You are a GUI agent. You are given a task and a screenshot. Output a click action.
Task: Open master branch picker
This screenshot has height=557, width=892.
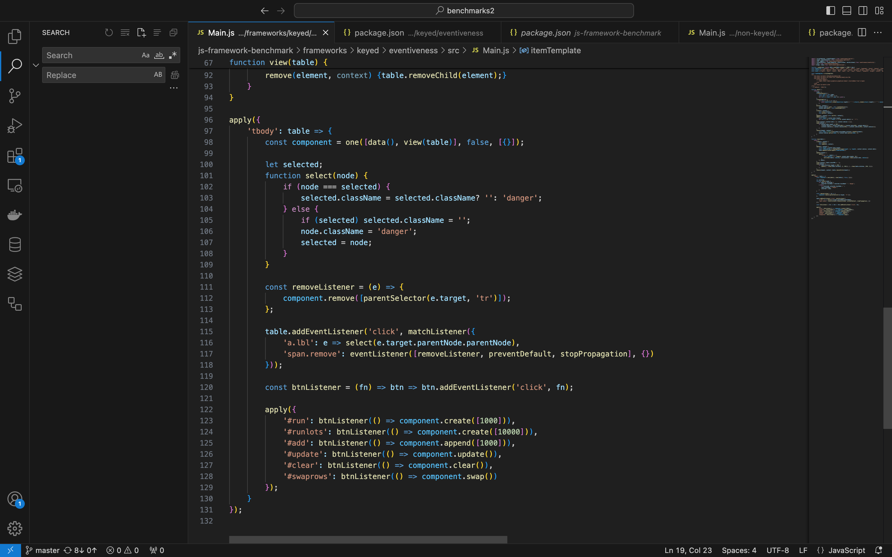(42, 550)
